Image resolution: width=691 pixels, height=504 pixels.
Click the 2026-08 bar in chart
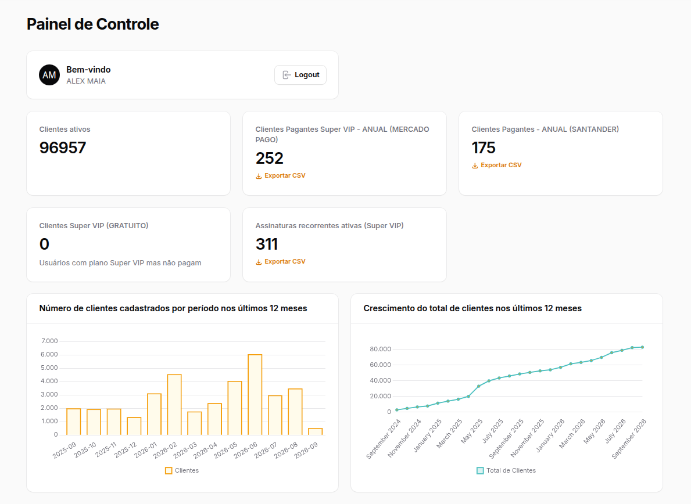pyautogui.click(x=295, y=412)
